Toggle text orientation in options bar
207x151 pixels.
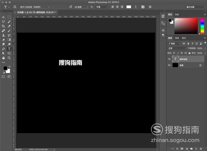[x=15, y=7]
